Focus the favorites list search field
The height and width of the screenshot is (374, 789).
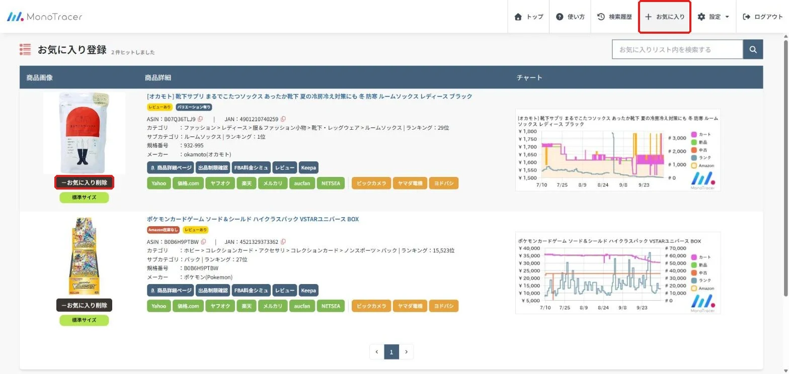pyautogui.click(x=677, y=49)
